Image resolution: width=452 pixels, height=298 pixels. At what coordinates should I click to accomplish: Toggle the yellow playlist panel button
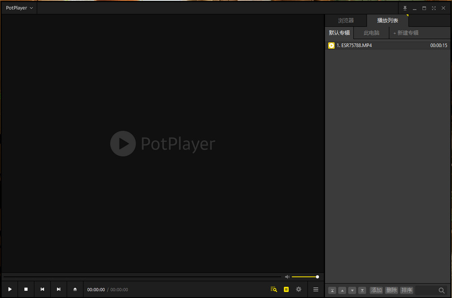[286, 289]
